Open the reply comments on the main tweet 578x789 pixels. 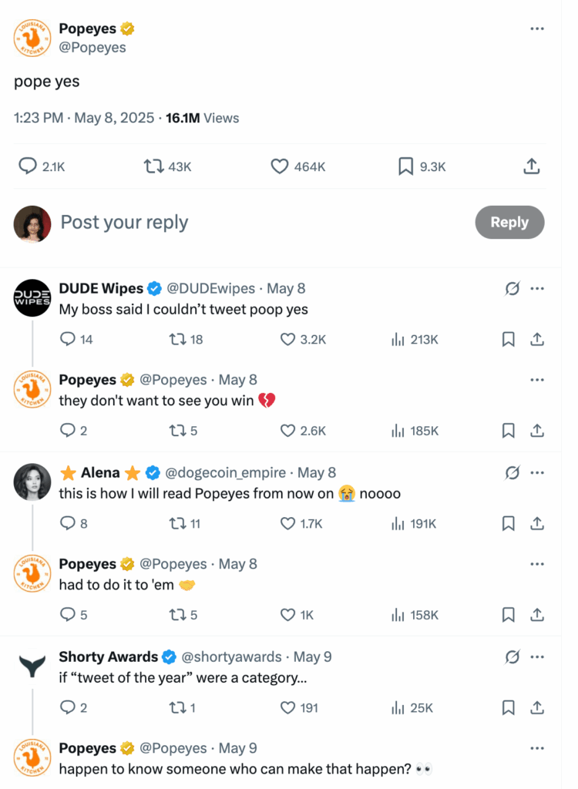click(27, 165)
